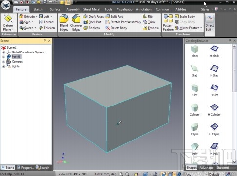237x176 pixels.
Task: Choose the Draft Faces tool
Action: click(94, 17)
